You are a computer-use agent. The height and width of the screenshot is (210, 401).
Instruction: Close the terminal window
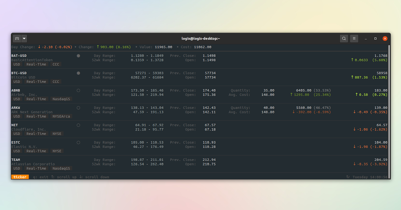[x=385, y=39]
